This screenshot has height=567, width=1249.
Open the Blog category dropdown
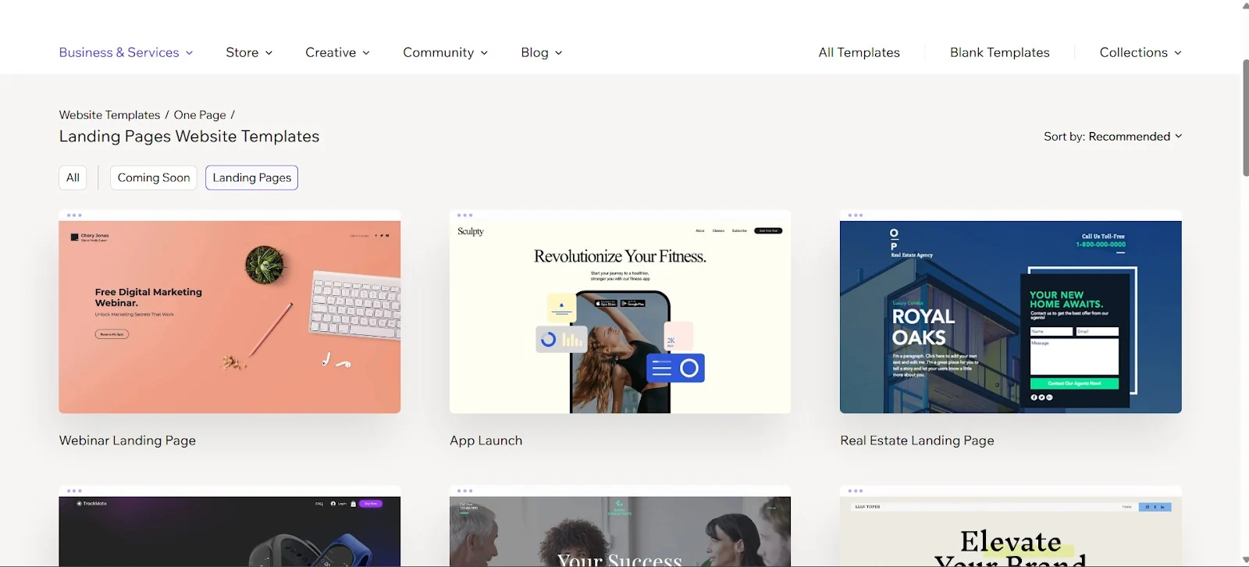(541, 52)
